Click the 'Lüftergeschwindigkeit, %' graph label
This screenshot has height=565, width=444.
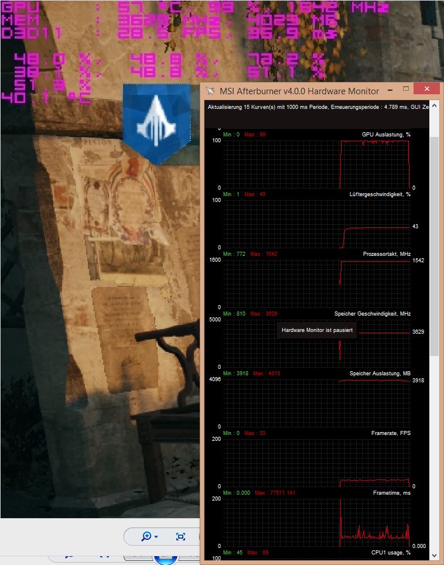[x=380, y=194]
